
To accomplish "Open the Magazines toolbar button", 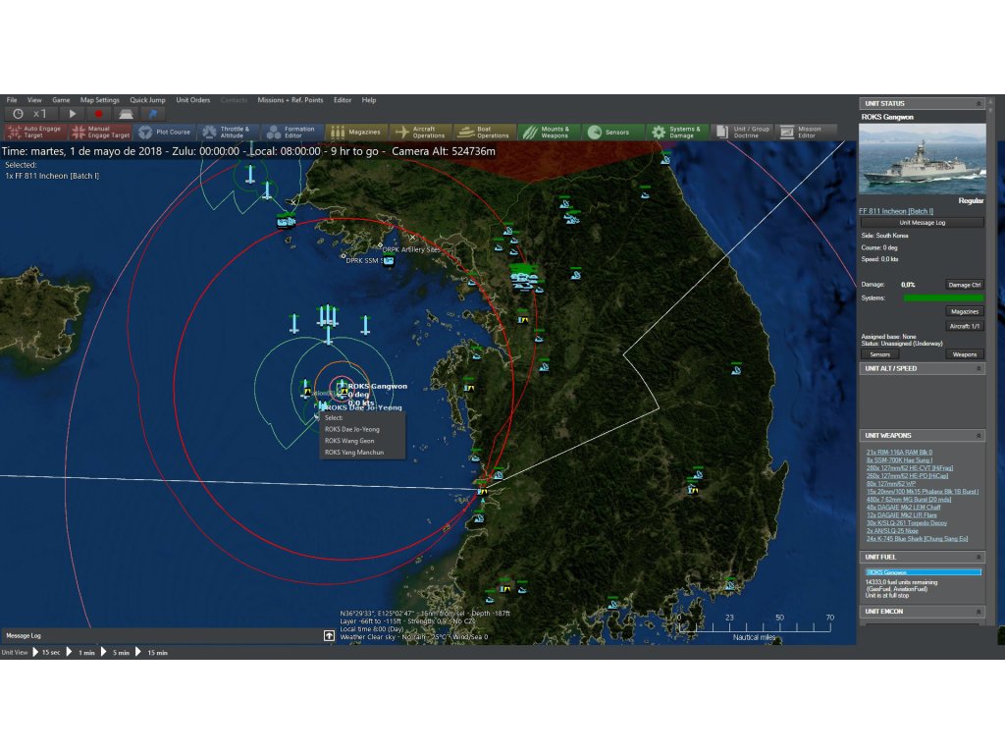I will click(x=355, y=132).
